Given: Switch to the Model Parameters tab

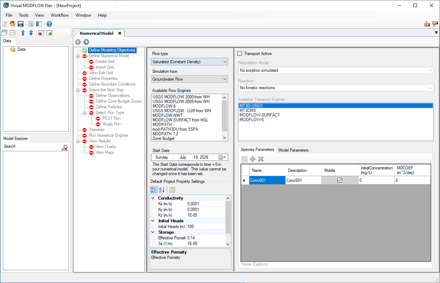Looking at the screenshot, I should point(294,150).
